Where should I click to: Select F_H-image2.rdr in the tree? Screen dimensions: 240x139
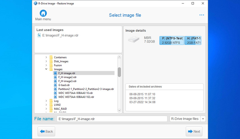click(x=67, y=77)
